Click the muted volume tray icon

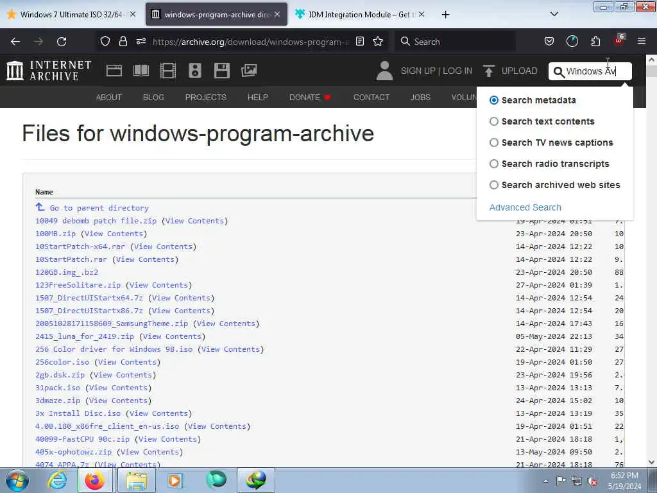(x=592, y=481)
